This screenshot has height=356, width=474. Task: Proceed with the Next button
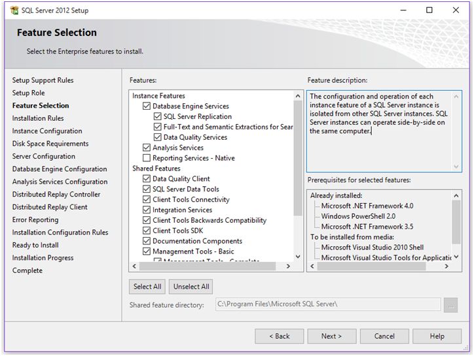(332, 336)
